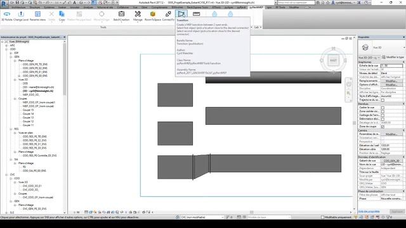Click the Gabarit de vue COO_GEN_3D button
The width and height of the screenshot is (406, 228).
pos(391,161)
